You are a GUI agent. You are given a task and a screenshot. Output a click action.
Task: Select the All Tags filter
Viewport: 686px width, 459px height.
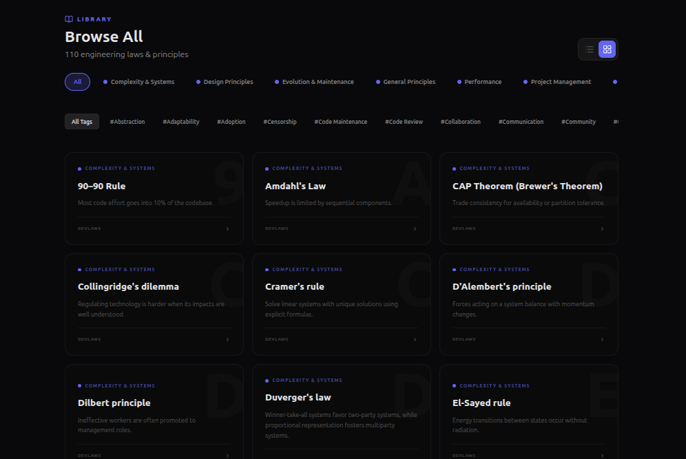pos(82,122)
